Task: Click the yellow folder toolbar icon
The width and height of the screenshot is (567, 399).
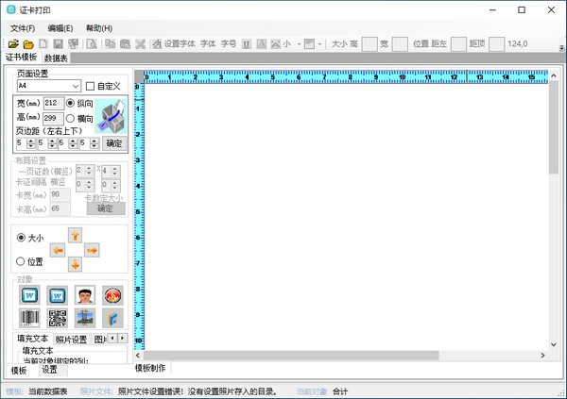Action: [28, 44]
